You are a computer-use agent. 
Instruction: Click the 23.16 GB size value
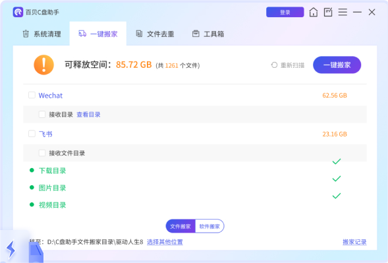[x=335, y=134]
